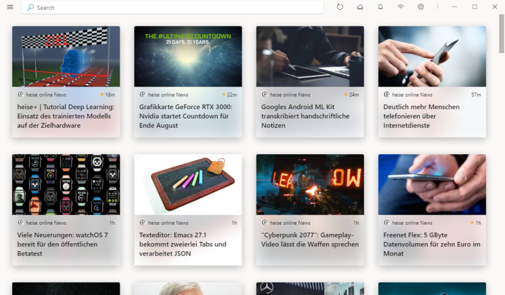
Task: Click '1h' timestamp on Emacs 27.1 card
Action: pyautogui.click(x=234, y=223)
